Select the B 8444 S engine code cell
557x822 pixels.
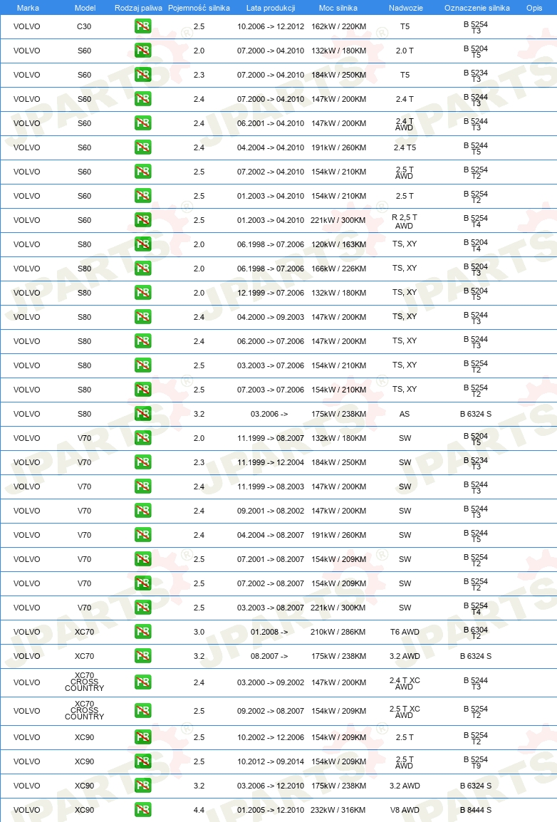click(x=476, y=809)
